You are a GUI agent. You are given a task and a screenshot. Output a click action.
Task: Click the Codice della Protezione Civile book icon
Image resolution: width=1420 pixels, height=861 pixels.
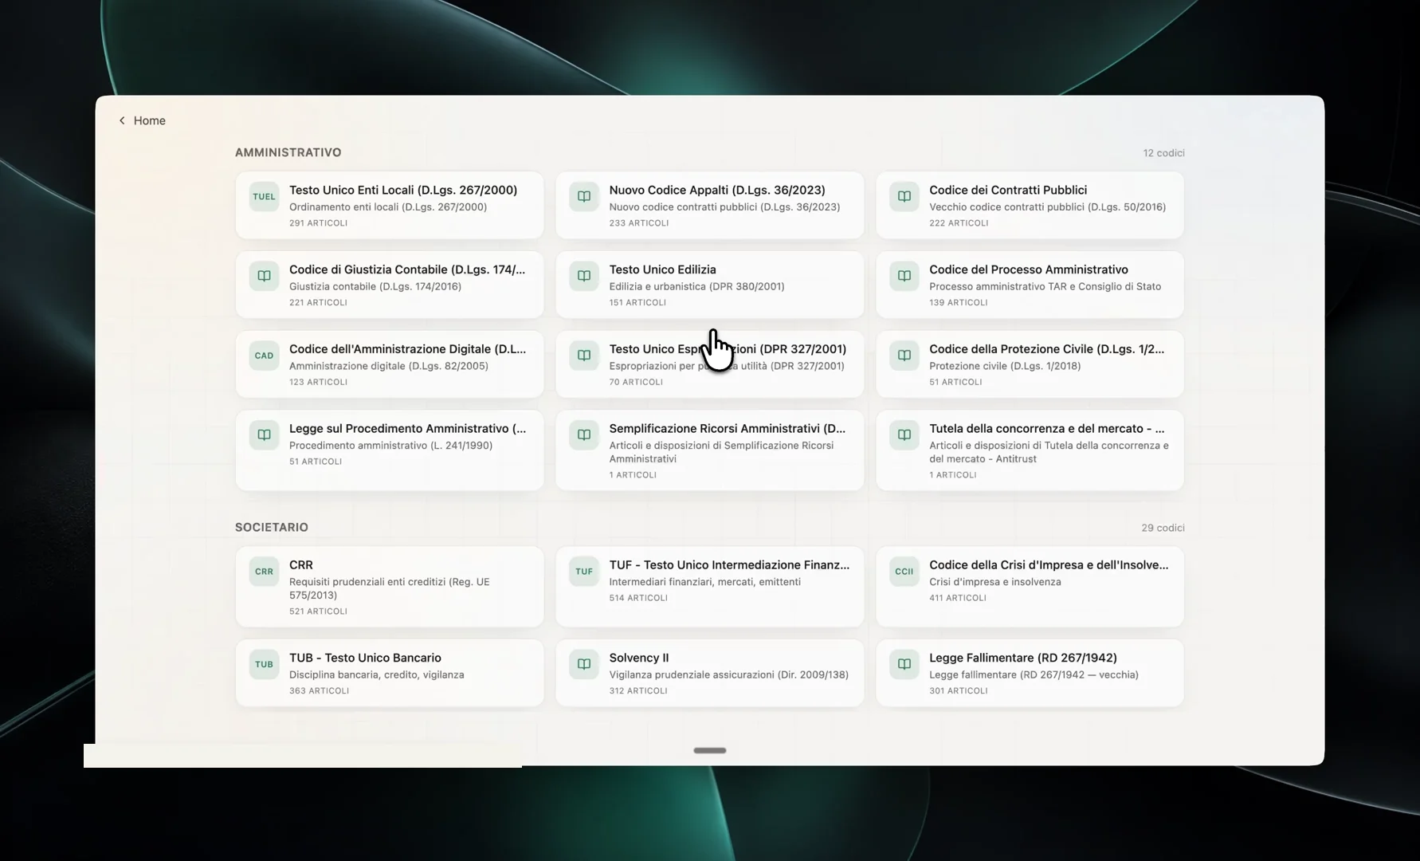pyautogui.click(x=904, y=356)
